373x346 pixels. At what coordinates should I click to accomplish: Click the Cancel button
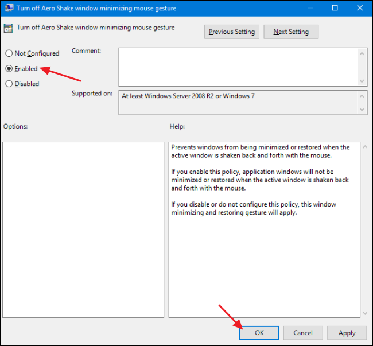(303, 333)
